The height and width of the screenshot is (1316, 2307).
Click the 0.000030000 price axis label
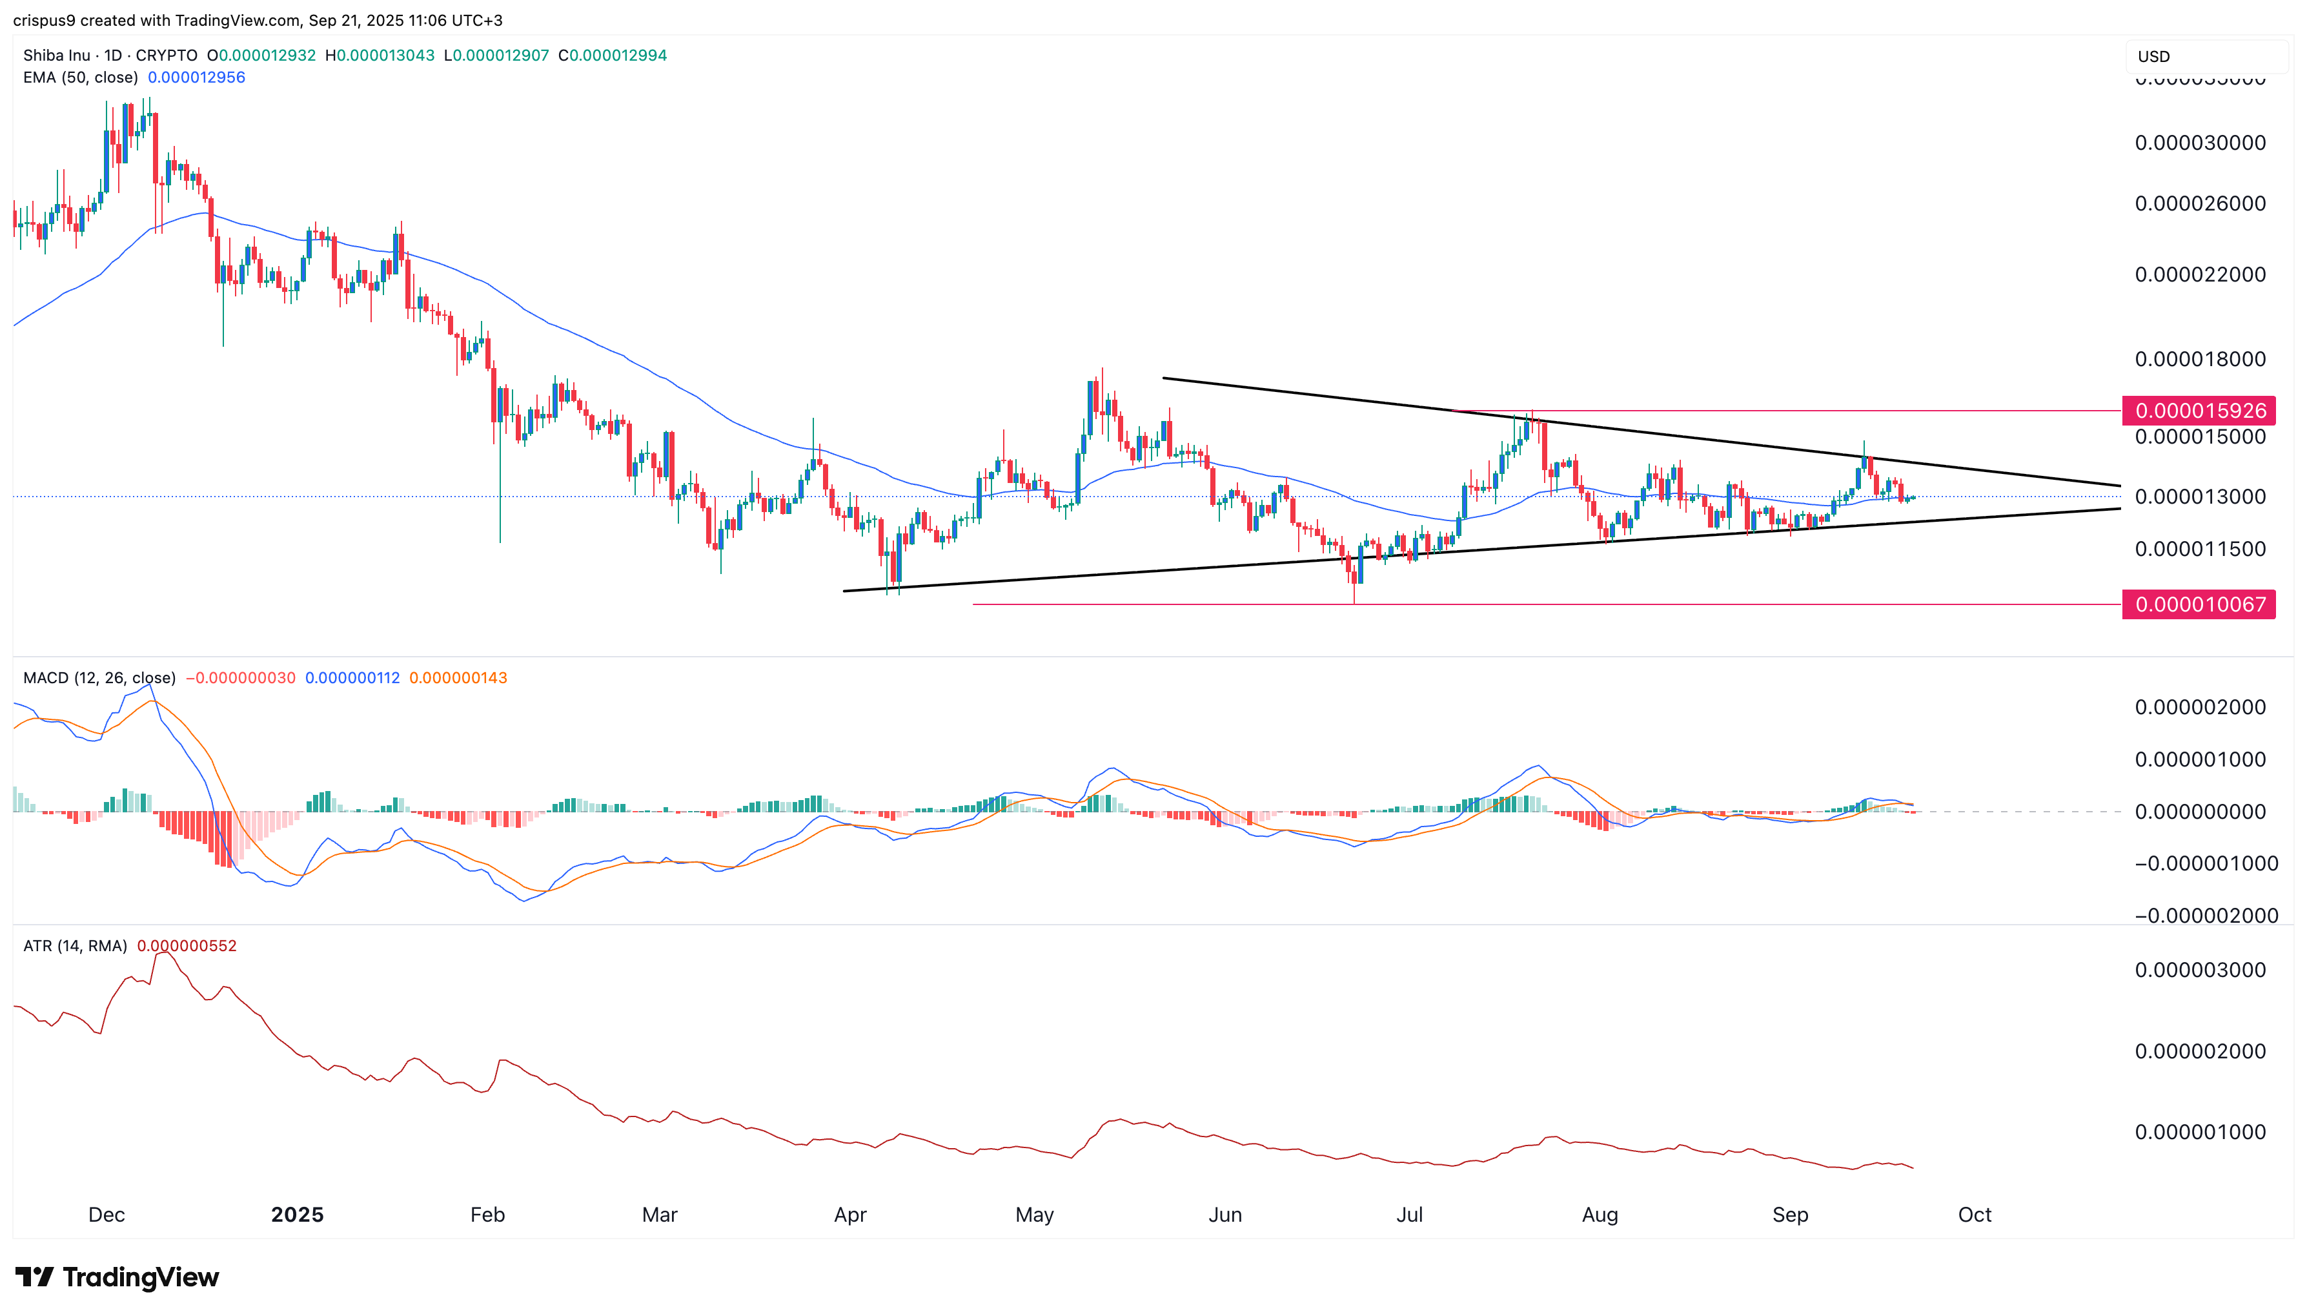[x=2199, y=143]
